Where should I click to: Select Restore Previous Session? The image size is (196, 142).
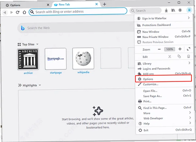pyautogui.click(x=164, y=42)
